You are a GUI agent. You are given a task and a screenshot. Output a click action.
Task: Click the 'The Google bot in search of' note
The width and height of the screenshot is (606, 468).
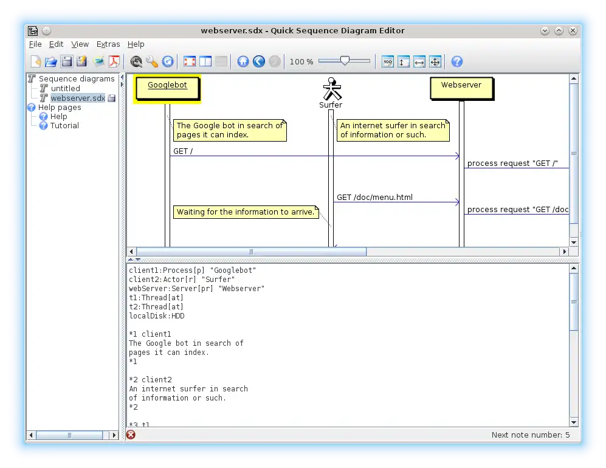tap(230, 130)
